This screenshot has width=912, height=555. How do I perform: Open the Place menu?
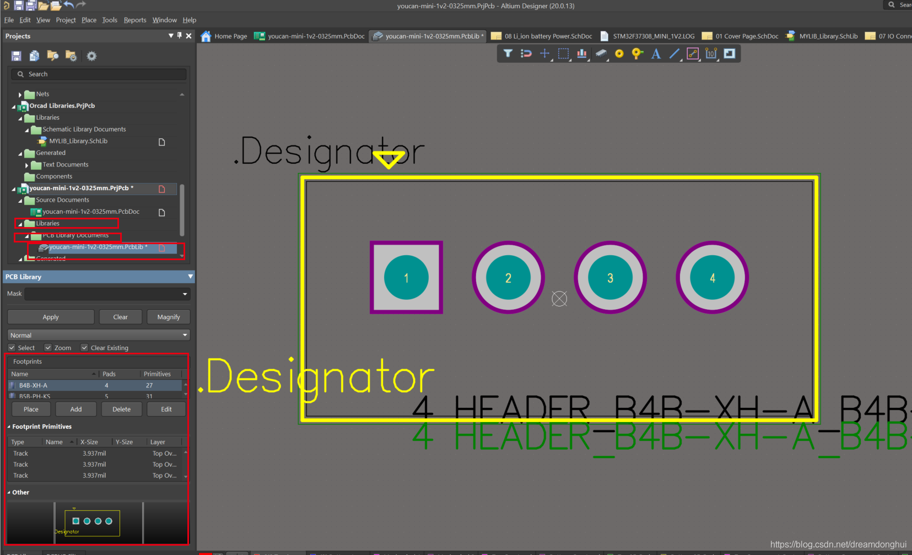(x=89, y=20)
